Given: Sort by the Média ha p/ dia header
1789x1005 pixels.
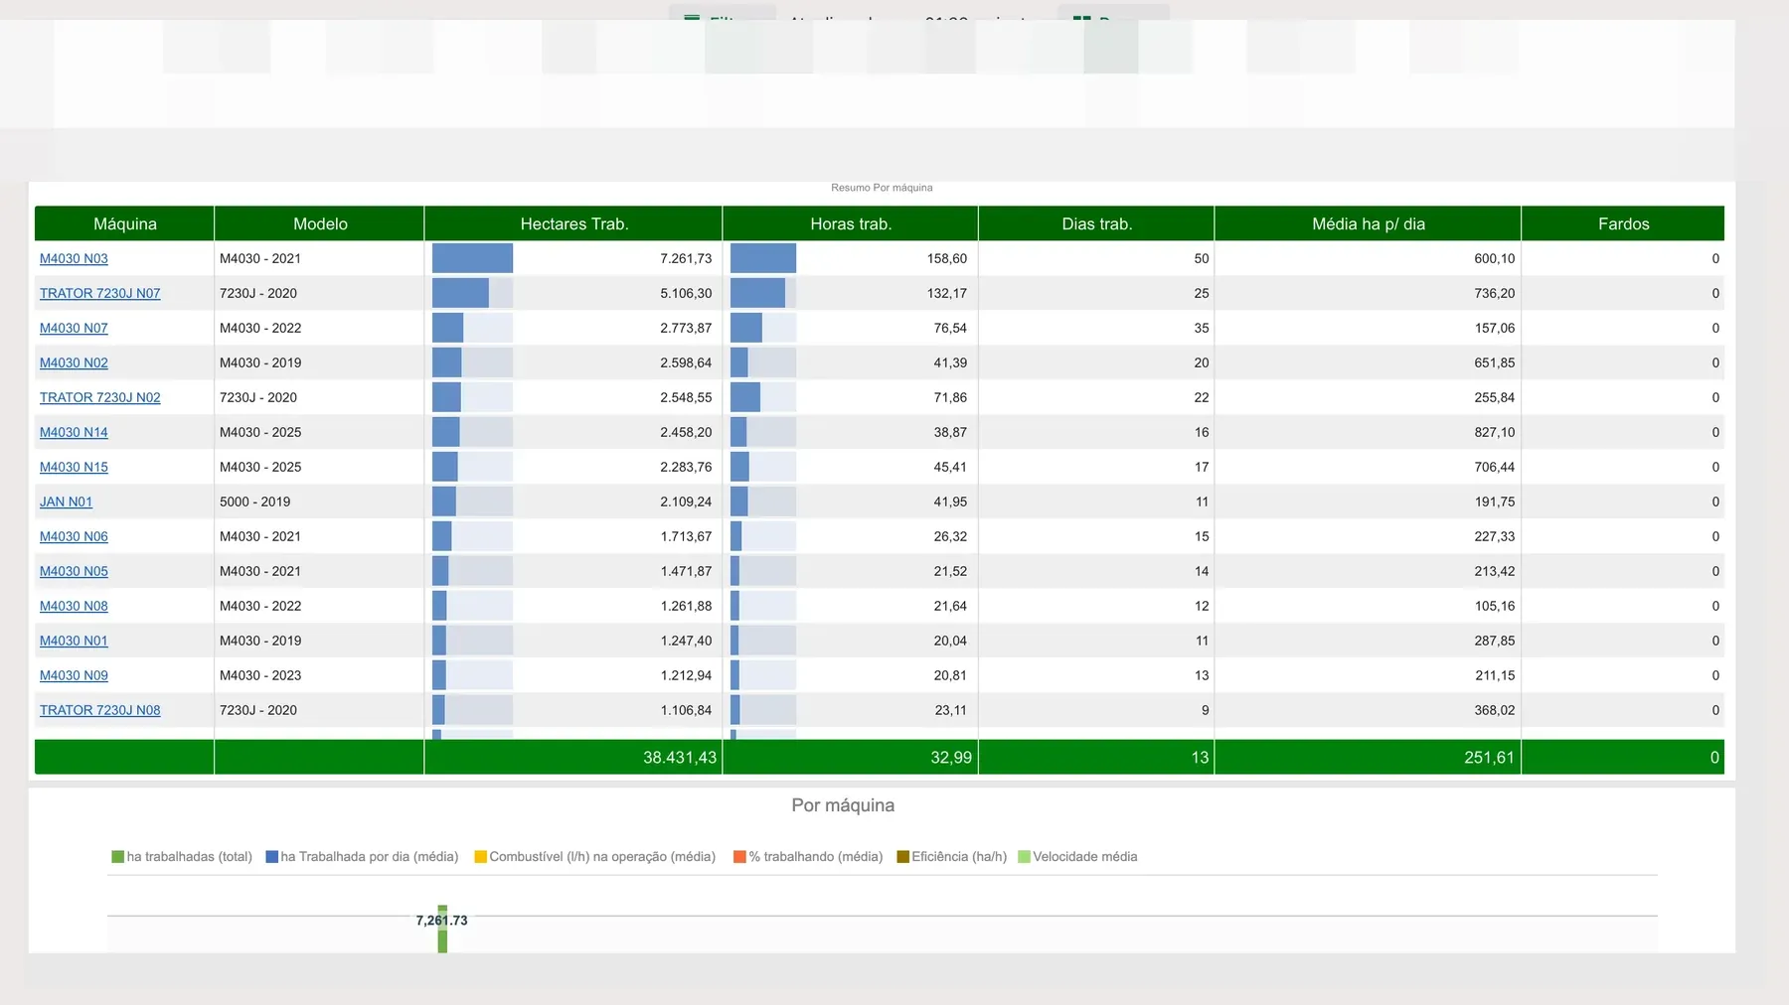Looking at the screenshot, I should click(1368, 223).
